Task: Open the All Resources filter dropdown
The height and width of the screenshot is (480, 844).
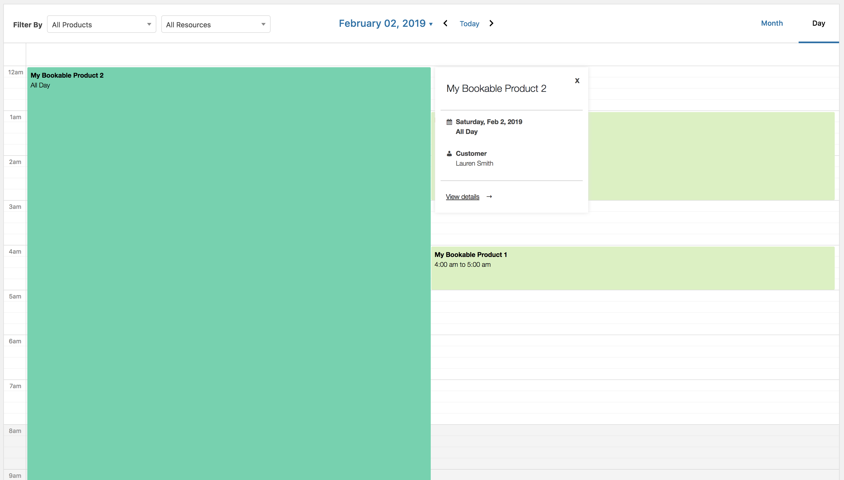Action: (216, 24)
